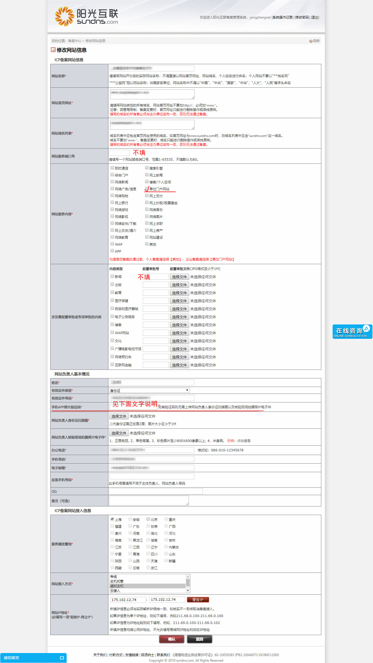Select 虚拟主机 in access method list

click(x=147, y=586)
